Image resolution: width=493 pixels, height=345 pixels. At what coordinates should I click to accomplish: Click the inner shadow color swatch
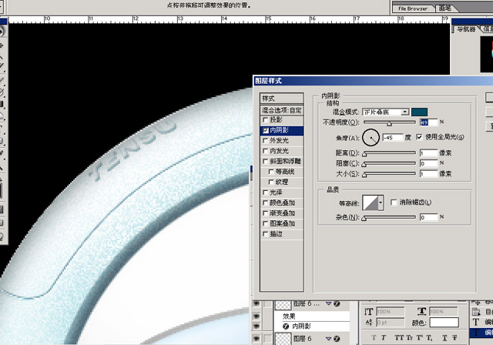coord(419,112)
